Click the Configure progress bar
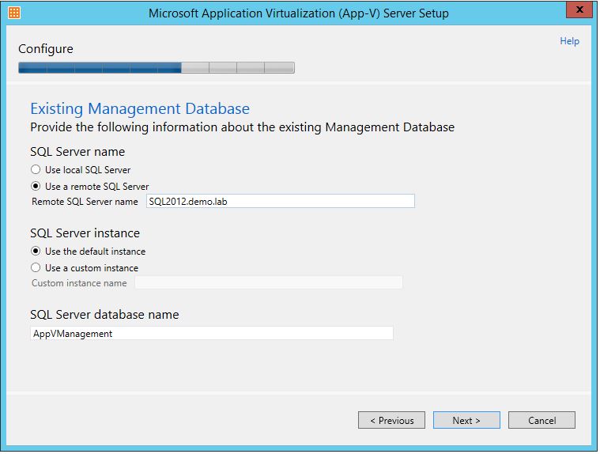 (x=157, y=68)
